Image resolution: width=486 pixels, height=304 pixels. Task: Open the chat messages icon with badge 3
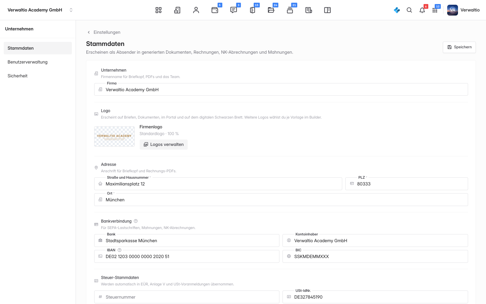click(x=234, y=10)
